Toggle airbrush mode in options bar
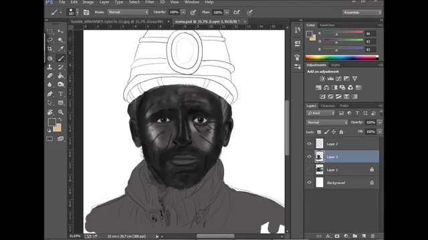This screenshot has width=428, height=240. [237, 12]
